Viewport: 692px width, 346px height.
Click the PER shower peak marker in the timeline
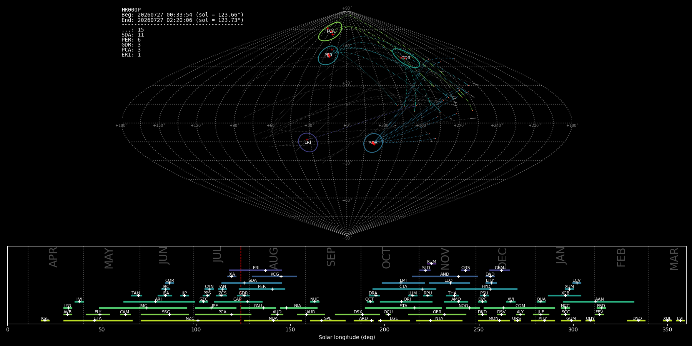pos(272,289)
